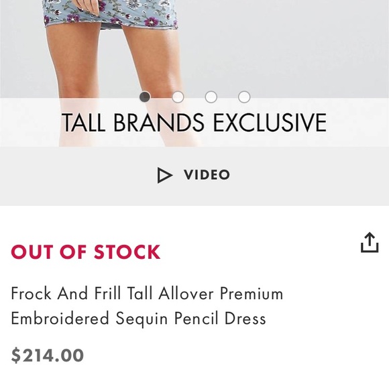Screen dimensions: 389x389
Task: Open the Frock And Frill Tall Allover Premium title line
Action: point(147,293)
